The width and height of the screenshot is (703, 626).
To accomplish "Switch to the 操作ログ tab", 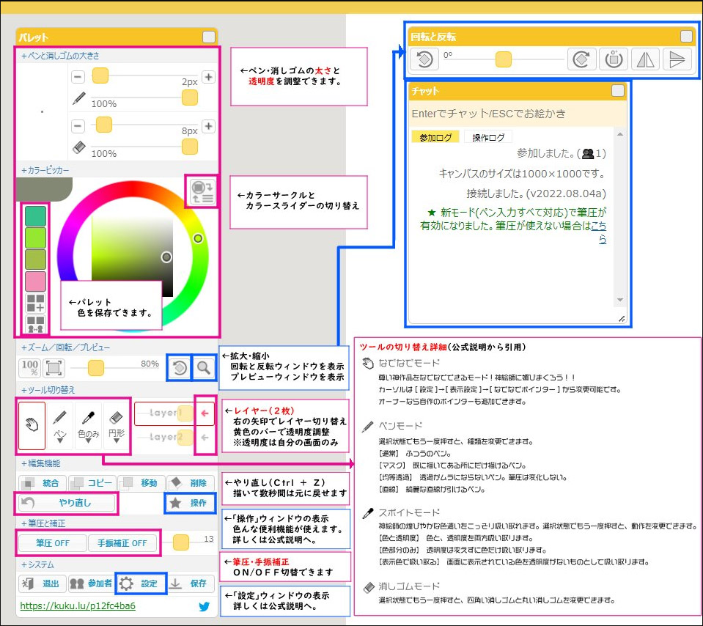I will click(488, 137).
